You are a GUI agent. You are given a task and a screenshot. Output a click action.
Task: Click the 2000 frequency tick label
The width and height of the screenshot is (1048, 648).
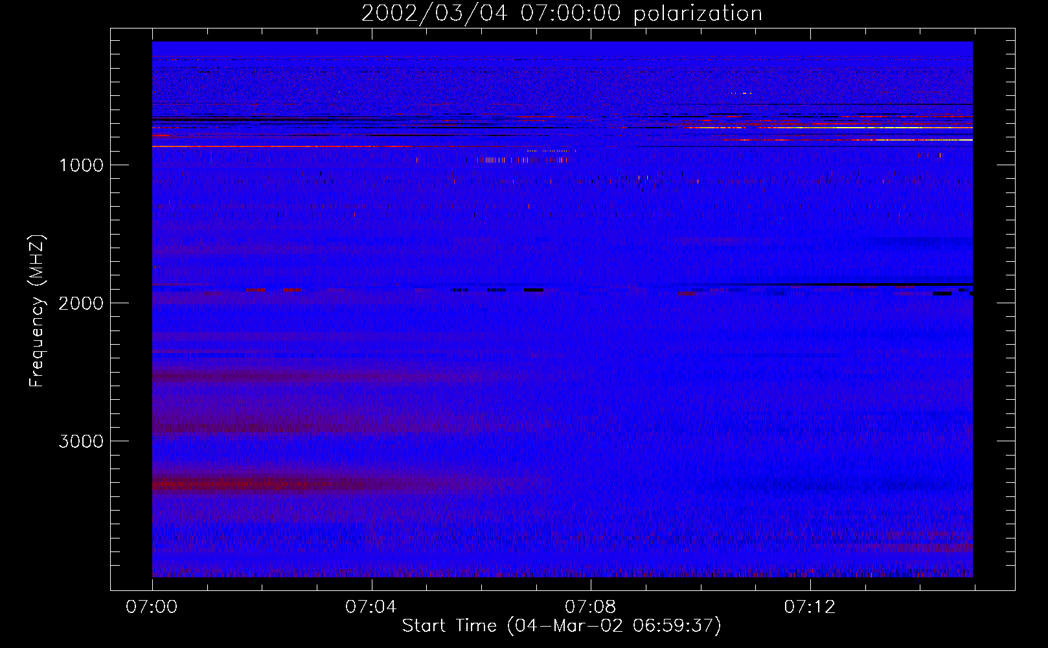coord(81,303)
